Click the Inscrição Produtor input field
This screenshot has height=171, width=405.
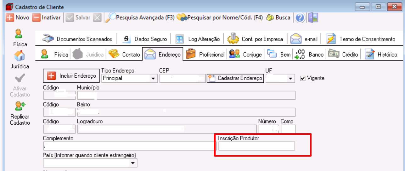pos(257,146)
